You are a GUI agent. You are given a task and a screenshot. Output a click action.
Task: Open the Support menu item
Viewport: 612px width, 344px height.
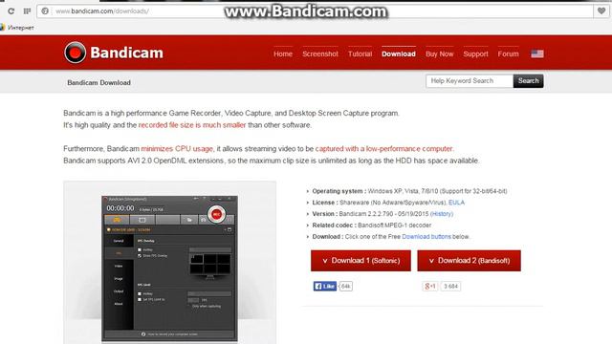tap(475, 54)
